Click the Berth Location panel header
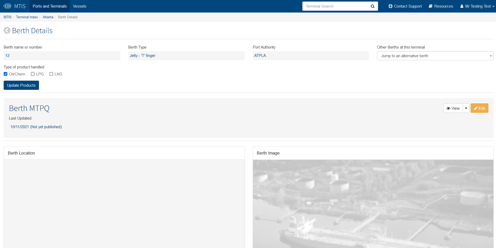Image resolution: width=496 pixels, height=248 pixels. pyautogui.click(x=124, y=153)
